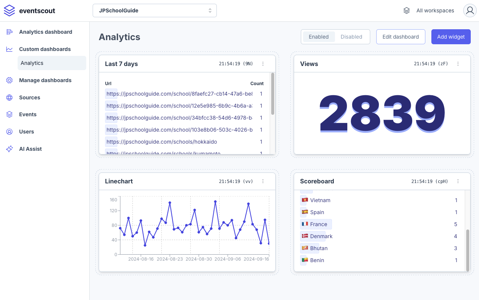The width and height of the screenshot is (479, 300).
Task: Open Custom dashboards in the sidebar
Action: coord(45,49)
